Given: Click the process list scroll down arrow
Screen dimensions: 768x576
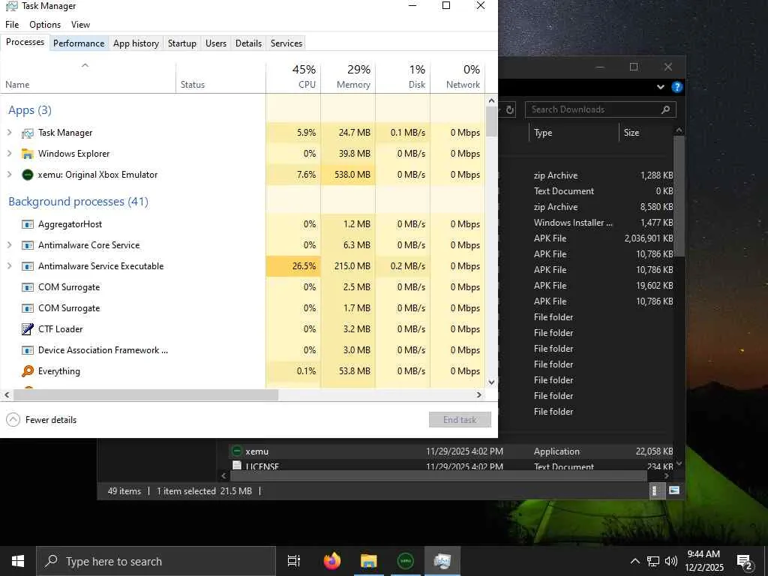Looking at the screenshot, I should pyautogui.click(x=492, y=382).
